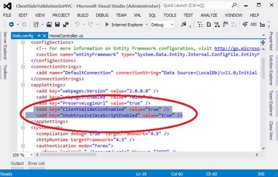Switch to the HomeController.cs tab

(x=66, y=36)
